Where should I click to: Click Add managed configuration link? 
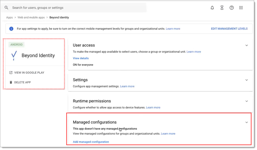pyautogui.click(x=91, y=142)
